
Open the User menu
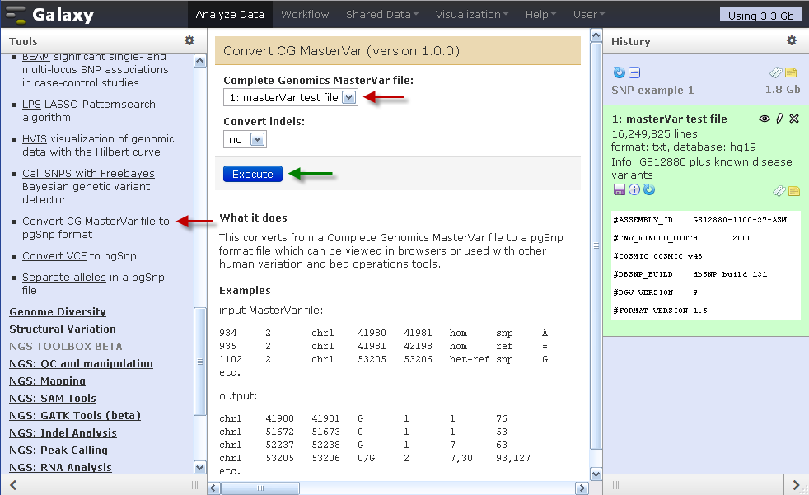coord(589,15)
